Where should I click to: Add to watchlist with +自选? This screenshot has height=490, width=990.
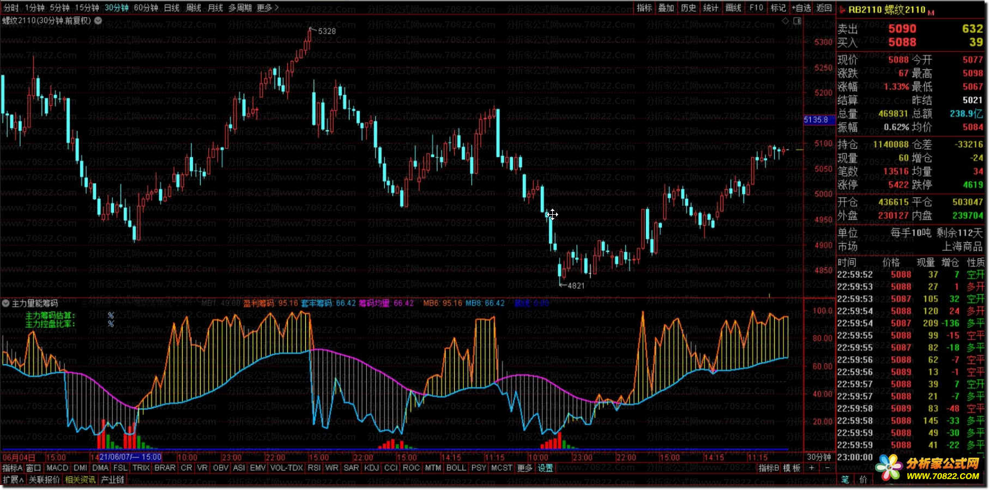click(801, 8)
